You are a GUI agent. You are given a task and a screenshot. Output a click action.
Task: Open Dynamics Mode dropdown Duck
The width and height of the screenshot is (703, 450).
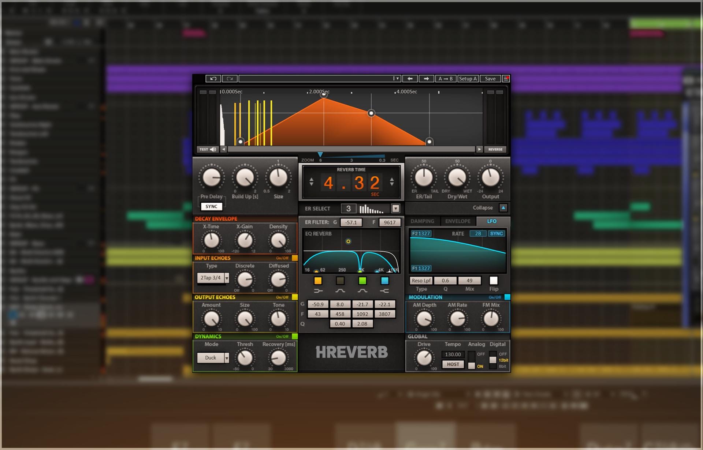213,358
